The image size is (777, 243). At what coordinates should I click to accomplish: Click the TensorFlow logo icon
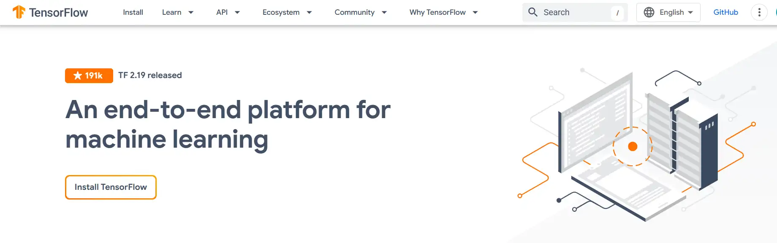click(x=19, y=12)
